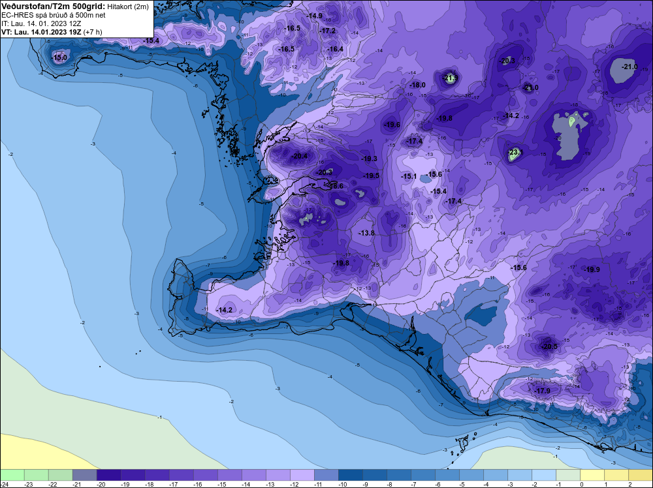The height and width of the screenshot is (488, 653).
Task: Click the -17.9 temperature label
Action: pyautogui.click(x=542, y=391)
